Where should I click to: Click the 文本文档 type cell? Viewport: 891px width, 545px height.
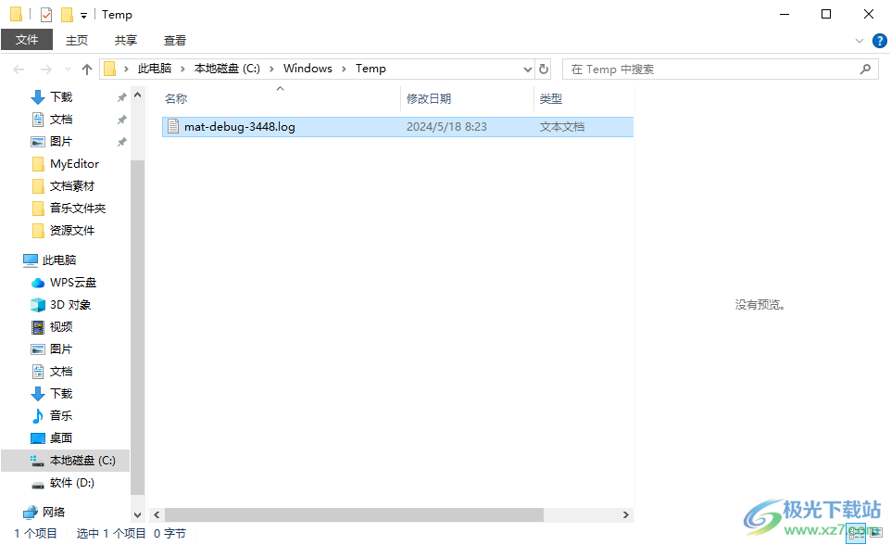click(562, 127)
